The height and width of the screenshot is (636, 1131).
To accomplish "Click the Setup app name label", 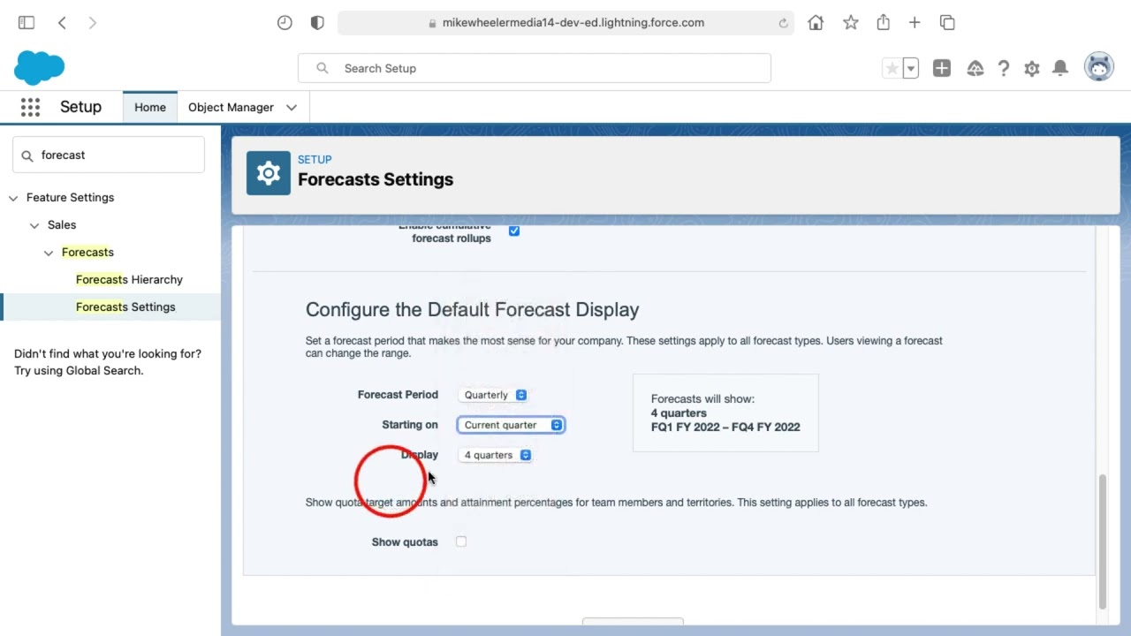I will click(80, 107).
